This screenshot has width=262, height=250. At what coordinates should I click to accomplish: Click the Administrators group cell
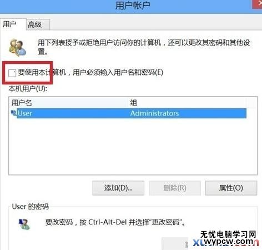click(x=154, y=113)
